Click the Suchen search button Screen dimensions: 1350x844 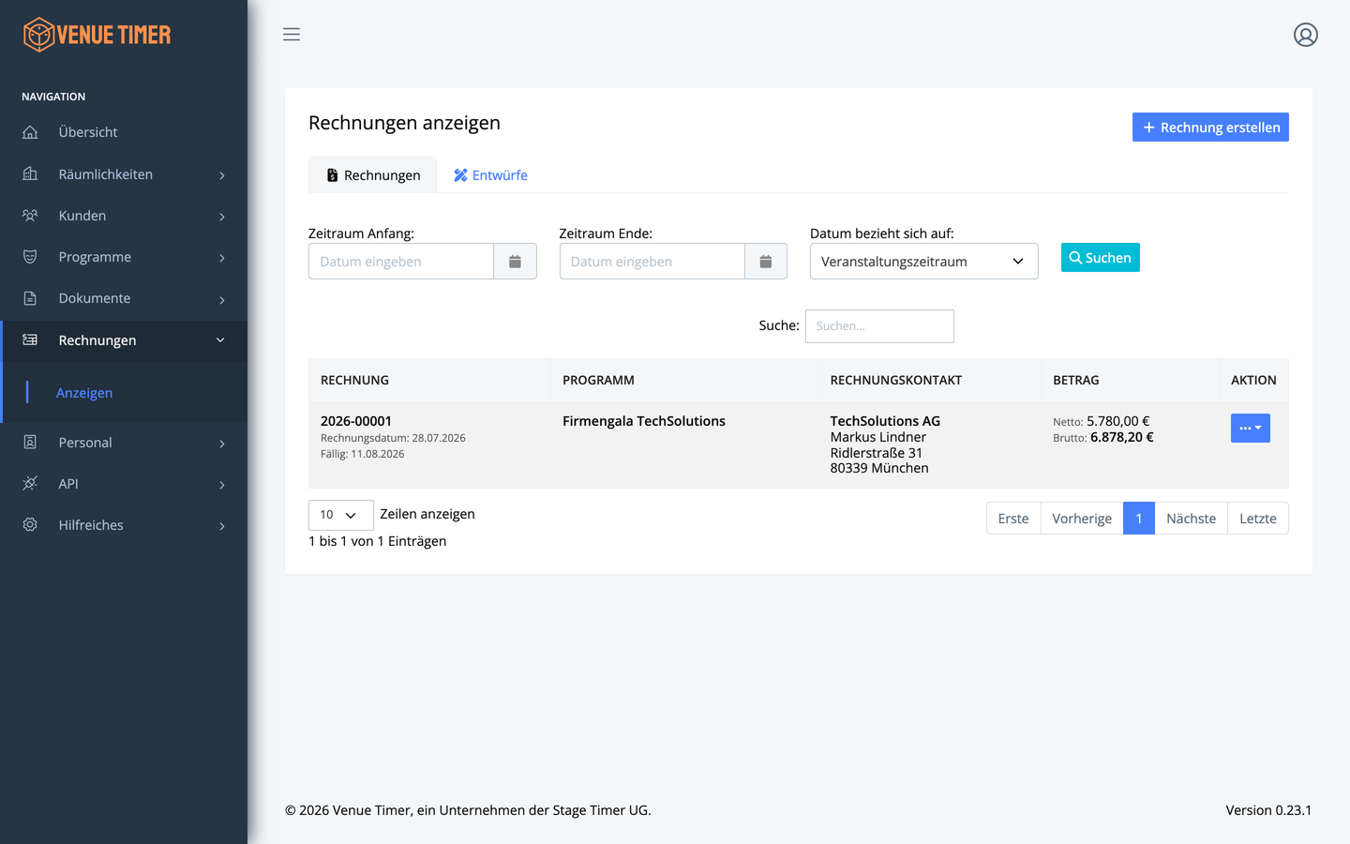tap(1100, 258)
